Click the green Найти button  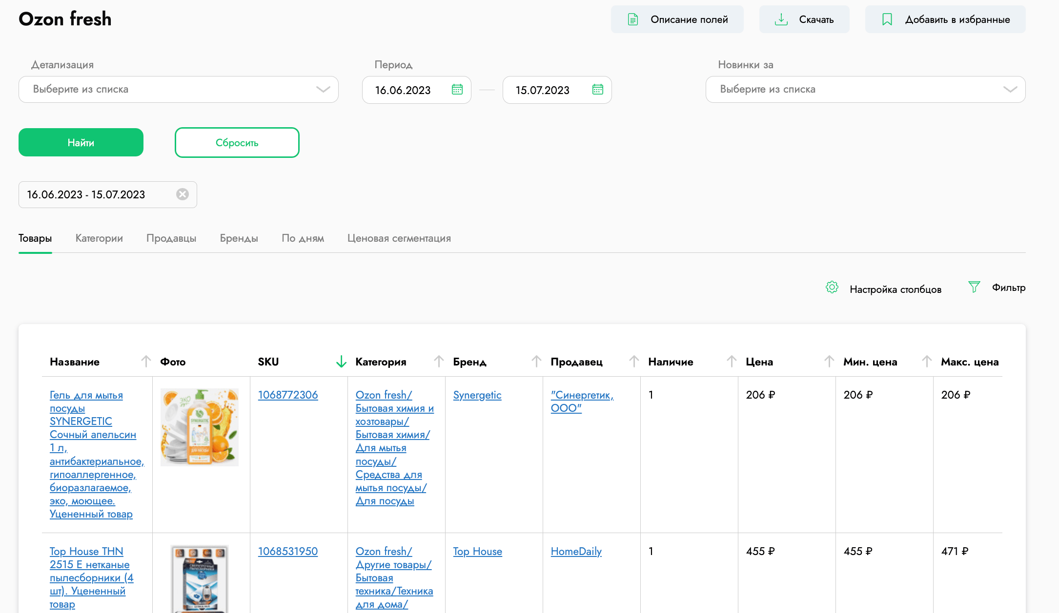pyautogui.click(x=81, y=142)
